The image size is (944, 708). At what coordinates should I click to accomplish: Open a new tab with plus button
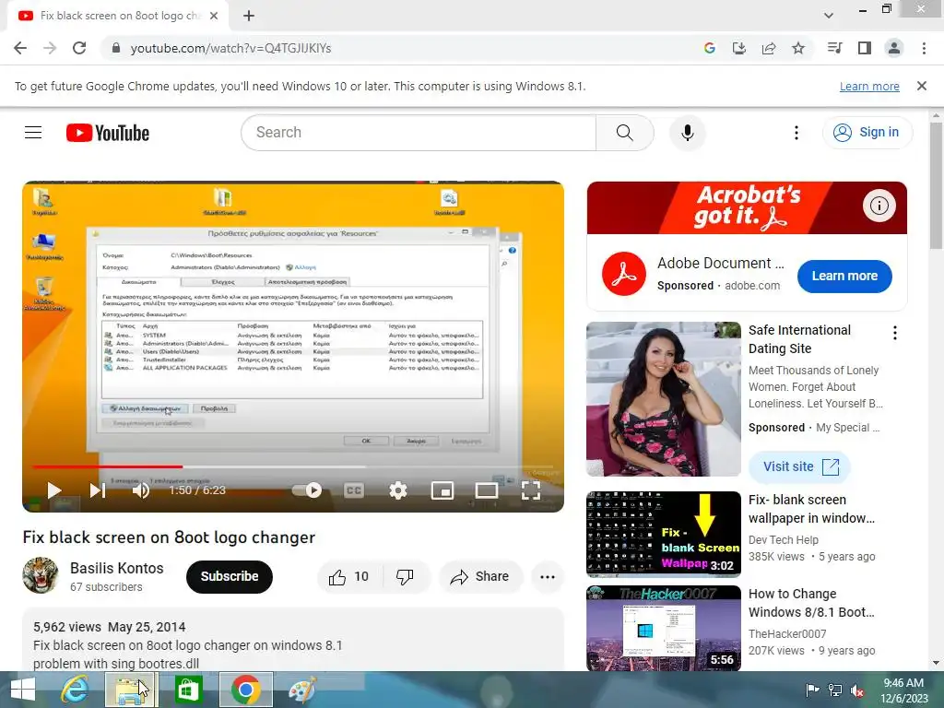pyautogui.click(x=249, y=16)
